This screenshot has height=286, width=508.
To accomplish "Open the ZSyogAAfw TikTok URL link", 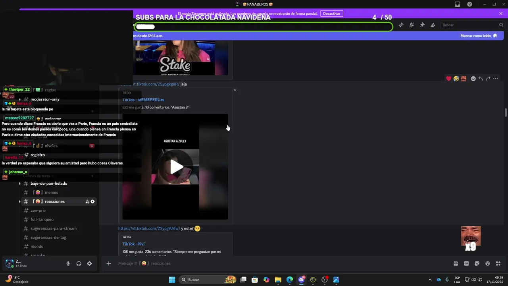I will point(149,228).
